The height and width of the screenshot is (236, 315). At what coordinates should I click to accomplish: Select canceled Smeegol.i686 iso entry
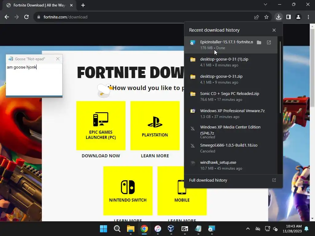click(x=231, y=148)
